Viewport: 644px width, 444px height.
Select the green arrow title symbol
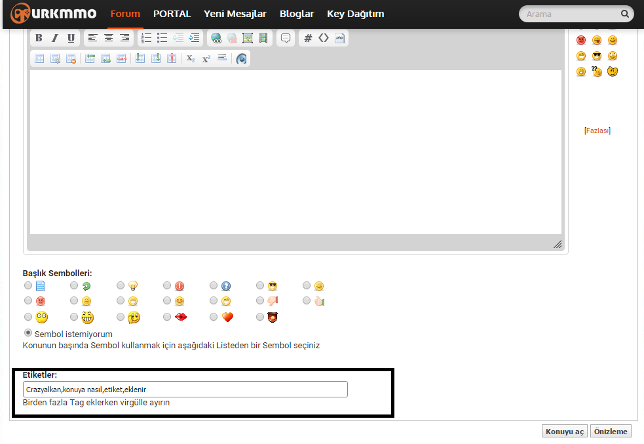click(x=74, y=285)
